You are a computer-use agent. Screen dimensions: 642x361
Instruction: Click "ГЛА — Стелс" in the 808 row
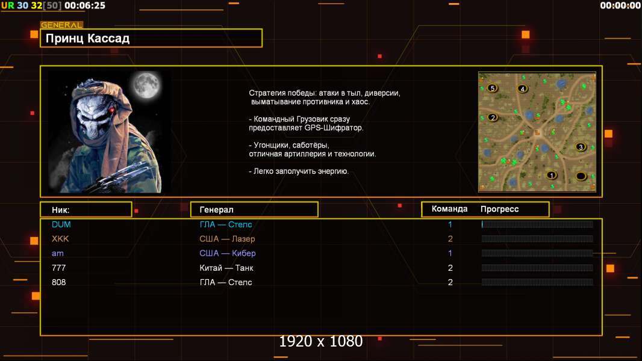(226, 283)
